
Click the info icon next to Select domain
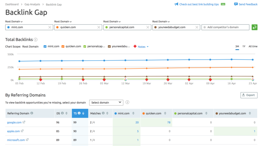point(127,102)
